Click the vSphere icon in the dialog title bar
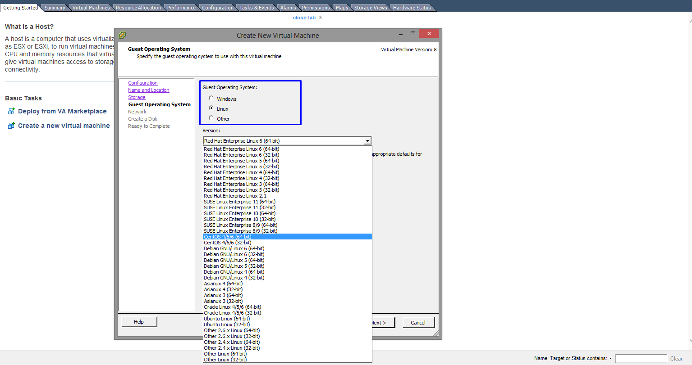Screen dimensions: 692x365 122,35
